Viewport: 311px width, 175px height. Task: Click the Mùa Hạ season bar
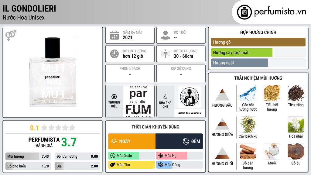pyautogui.click(x=179, y=156)
